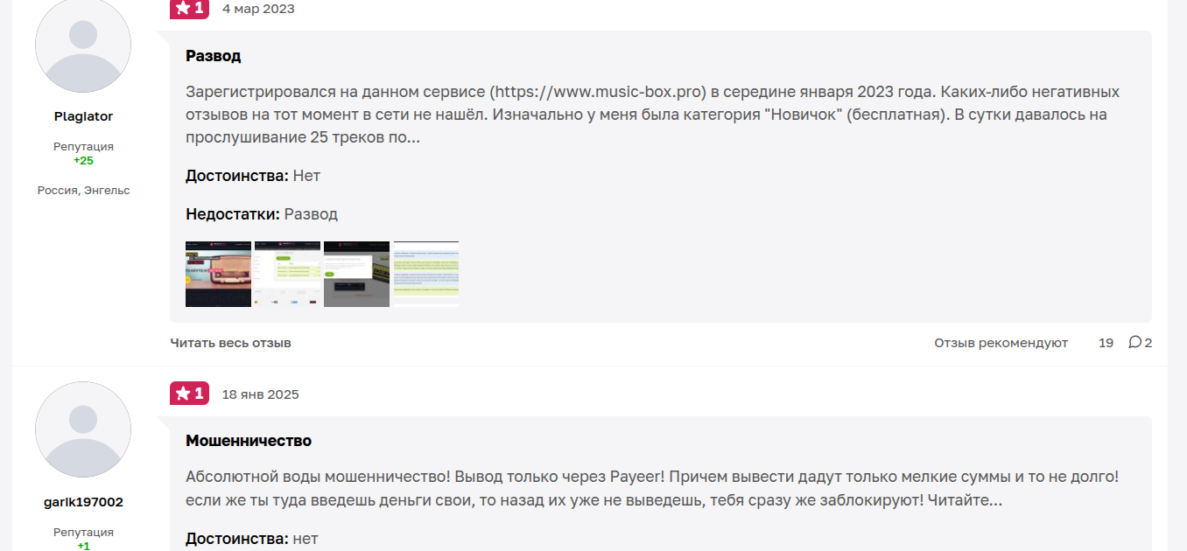Click Plagiator's profile avatar icon

83,45
